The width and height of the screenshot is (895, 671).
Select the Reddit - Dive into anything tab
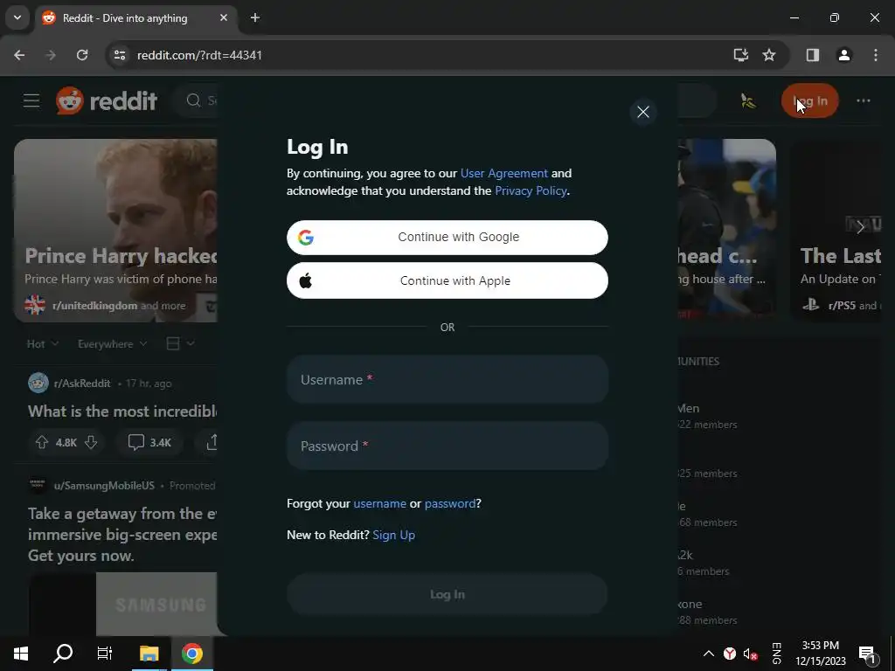[126, 18]
